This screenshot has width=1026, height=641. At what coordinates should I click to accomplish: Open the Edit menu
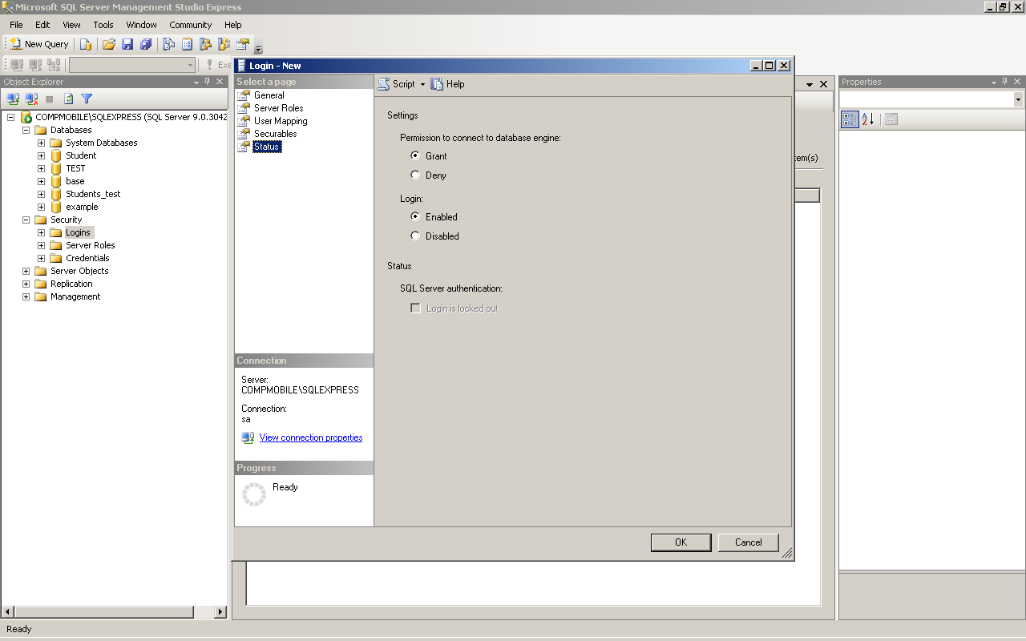(42, 25)
